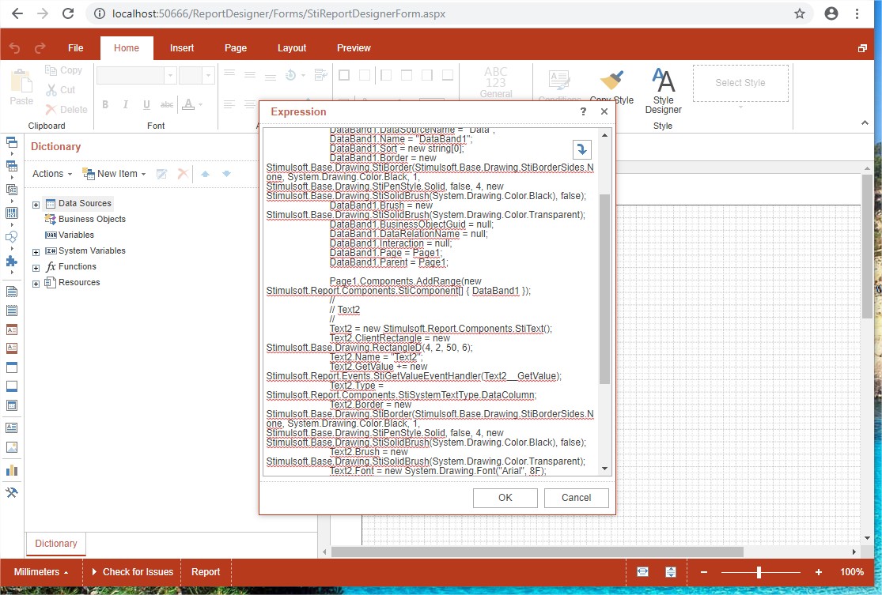Open the Style Designer
882x595 pixels.
[x=663, y=91]
